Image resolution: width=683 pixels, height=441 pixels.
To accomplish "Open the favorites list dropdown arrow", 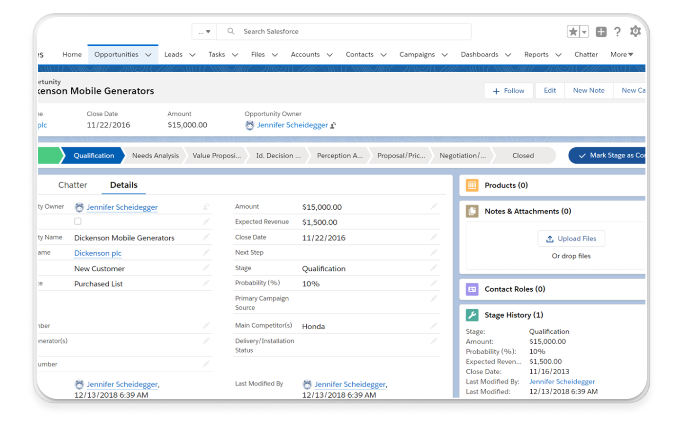I will (584, 32).
